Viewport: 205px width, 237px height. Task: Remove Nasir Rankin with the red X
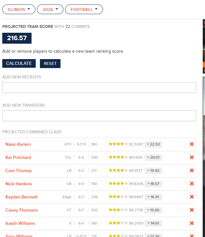point(192,144)
